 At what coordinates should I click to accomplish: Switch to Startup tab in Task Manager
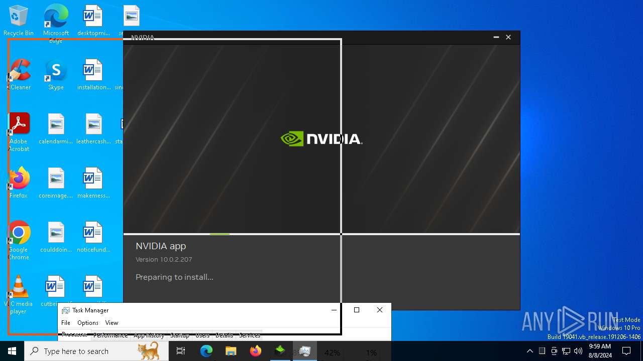pos(180,335)
